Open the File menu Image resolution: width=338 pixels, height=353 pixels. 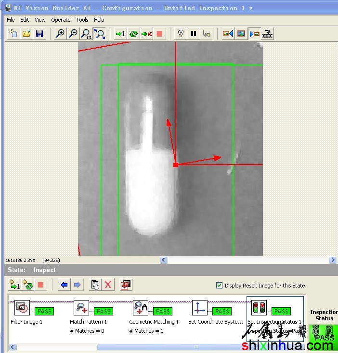[x=11, y=20]
